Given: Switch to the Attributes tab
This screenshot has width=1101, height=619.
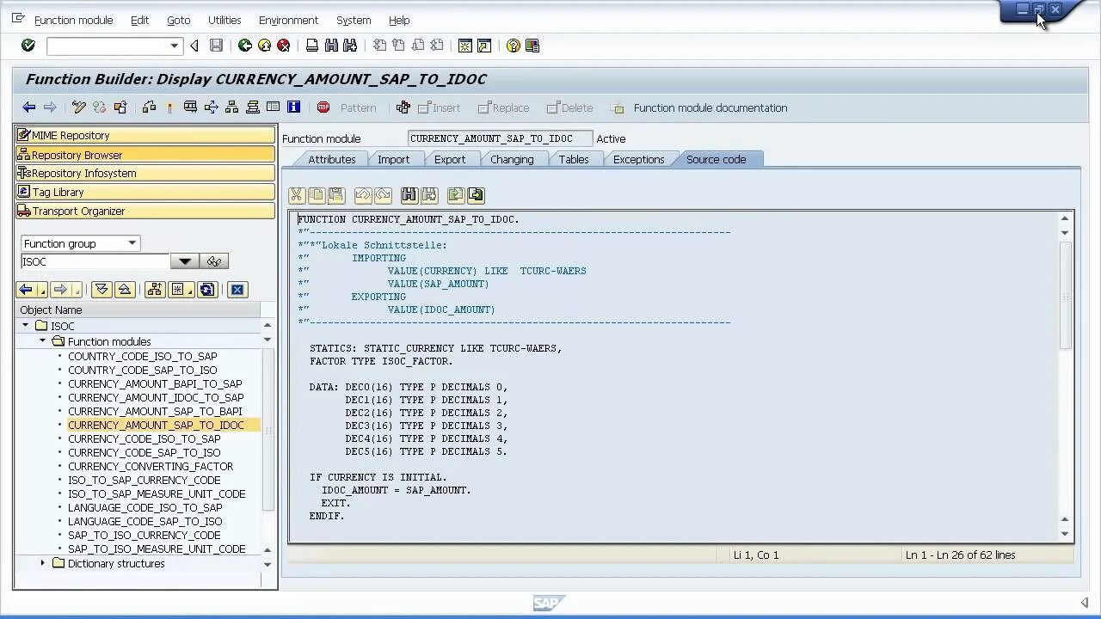Looking at the screenshot, I should point(332,159).
